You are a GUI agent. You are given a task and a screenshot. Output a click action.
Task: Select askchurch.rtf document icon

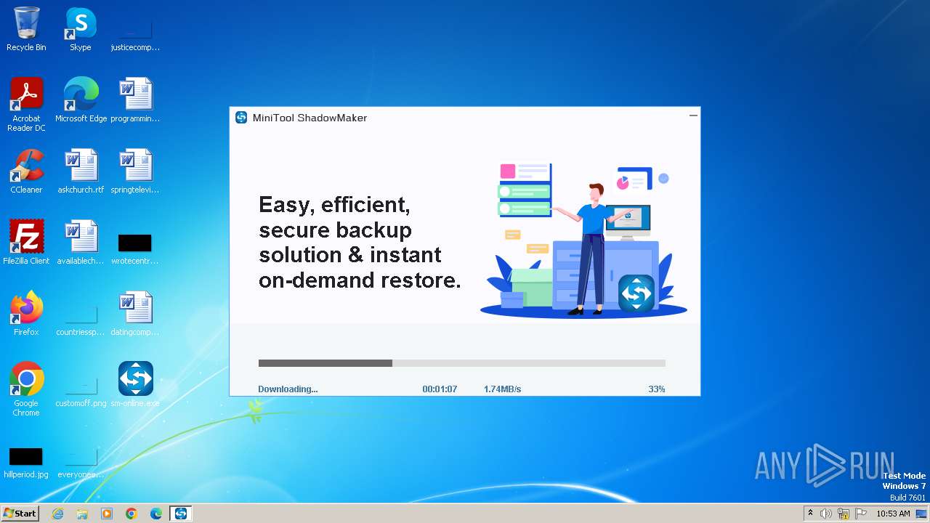point(81,171)
